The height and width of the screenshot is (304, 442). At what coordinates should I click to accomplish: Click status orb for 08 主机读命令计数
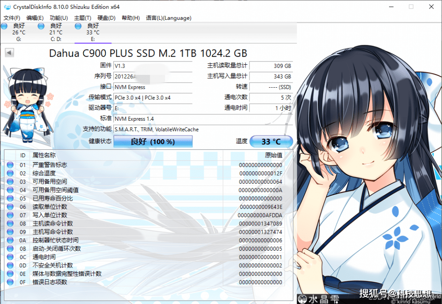point(10,224)
